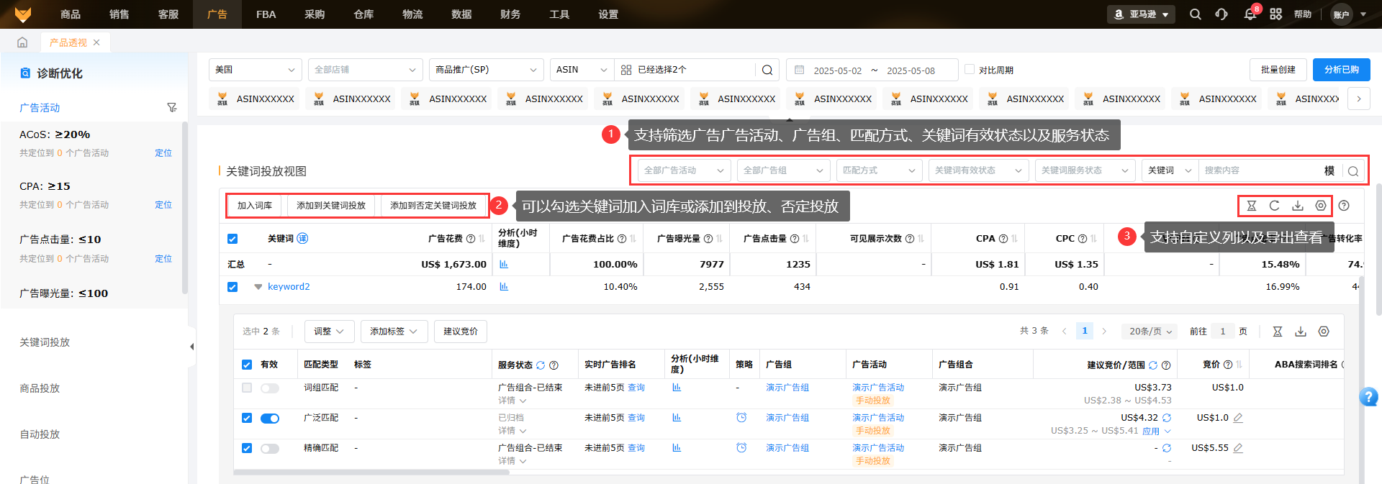Toggle the 广泛匹配 row active switch off
Screen dimensions: 1382x484
(x=270, y=419)
